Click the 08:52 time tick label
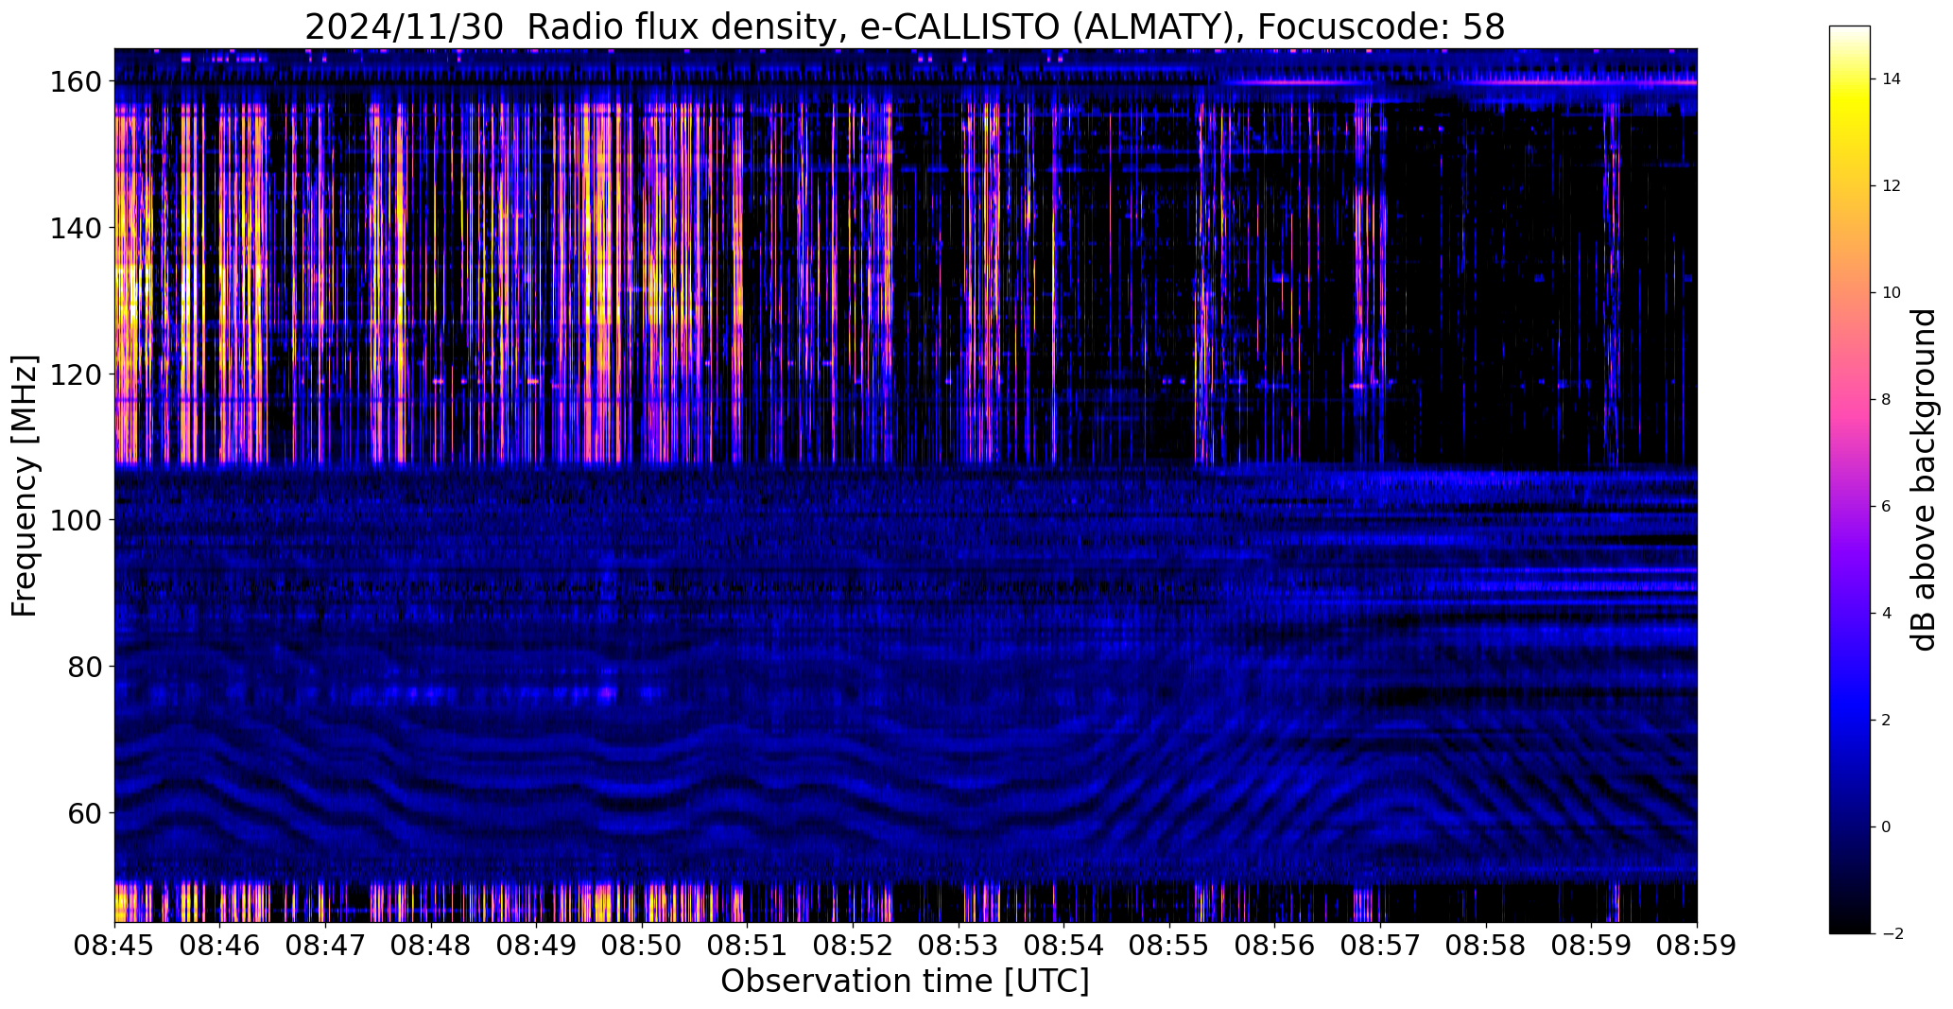 [854, 947]
